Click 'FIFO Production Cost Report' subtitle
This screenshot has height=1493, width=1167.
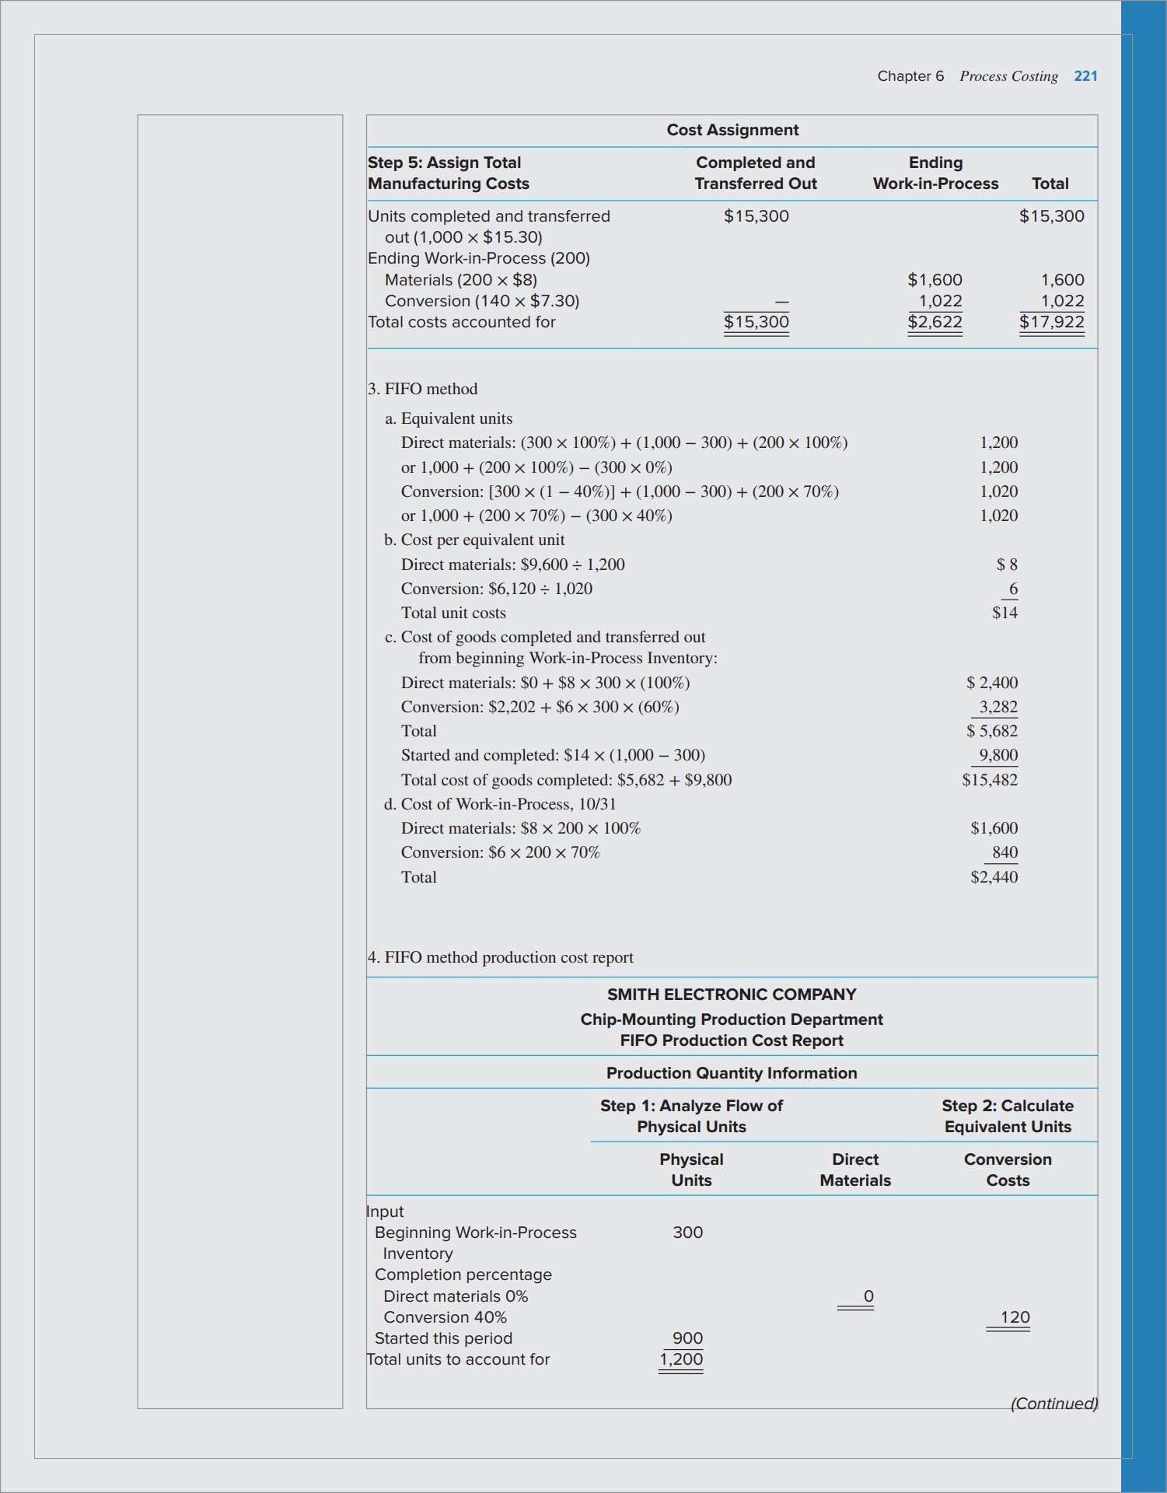(x=732, y=1040)
